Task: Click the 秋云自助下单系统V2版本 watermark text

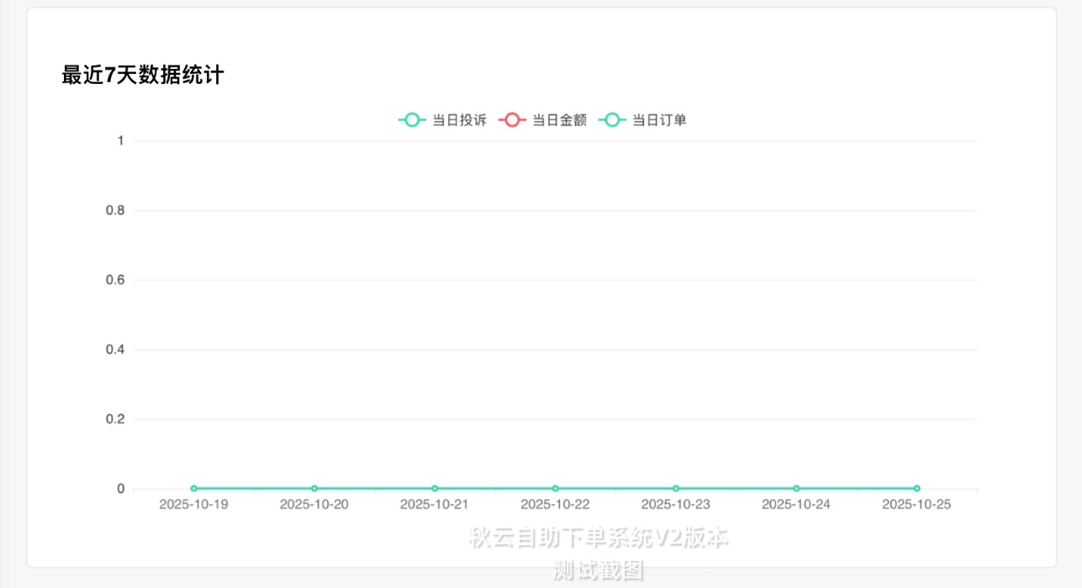Action: click(x=598, y=535)
